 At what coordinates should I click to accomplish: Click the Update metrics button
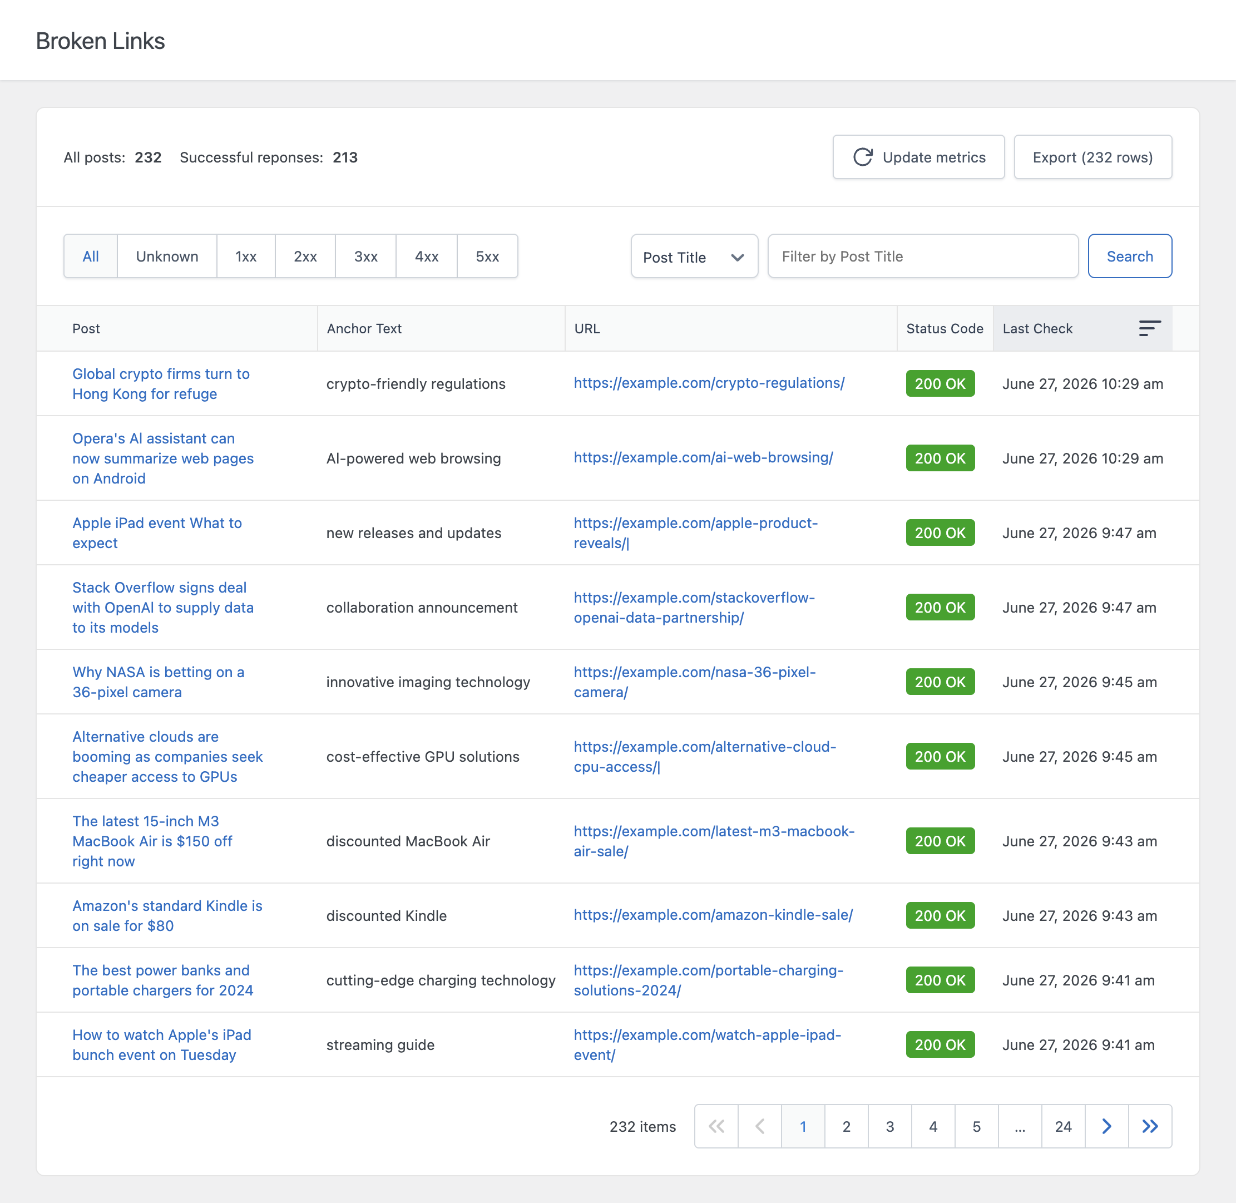click(918, 157)
